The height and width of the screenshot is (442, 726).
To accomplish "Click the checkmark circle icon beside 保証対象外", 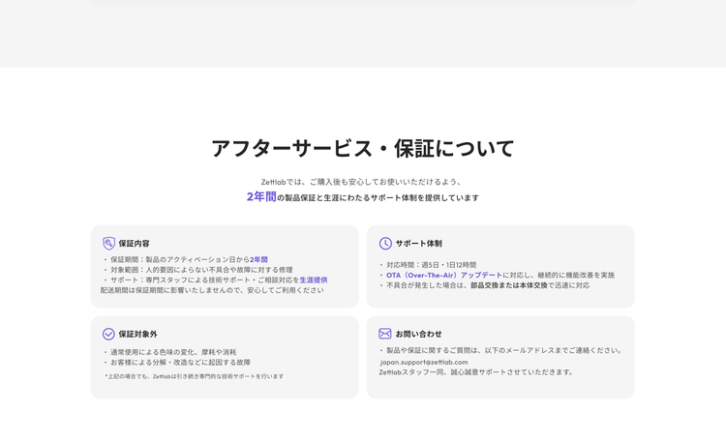I will (x=108, y=334).
